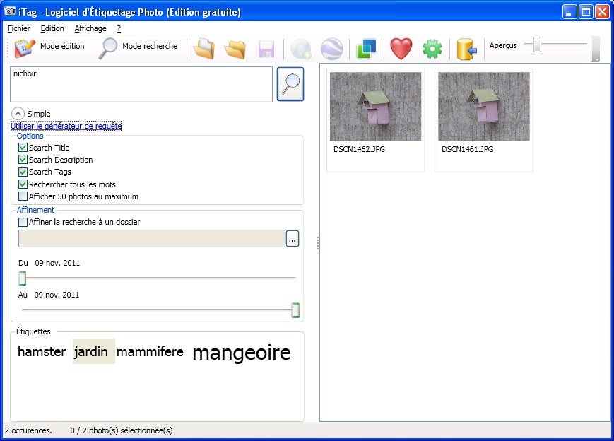Click the folder path input field
Image resolution: width=614 pixels, height=441 pixels.
151,238
